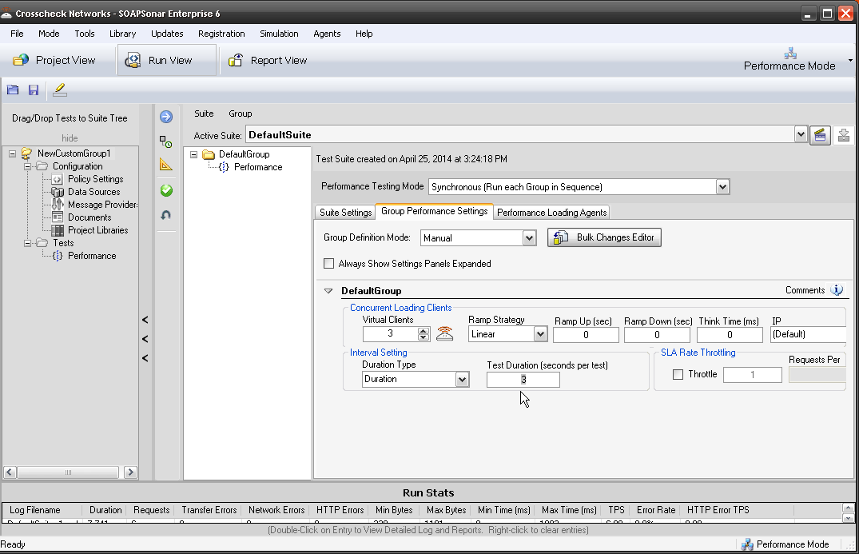Click the boxes-with-clock icon in vertical toolbar
859x554 pixels.
coord(166,142)
